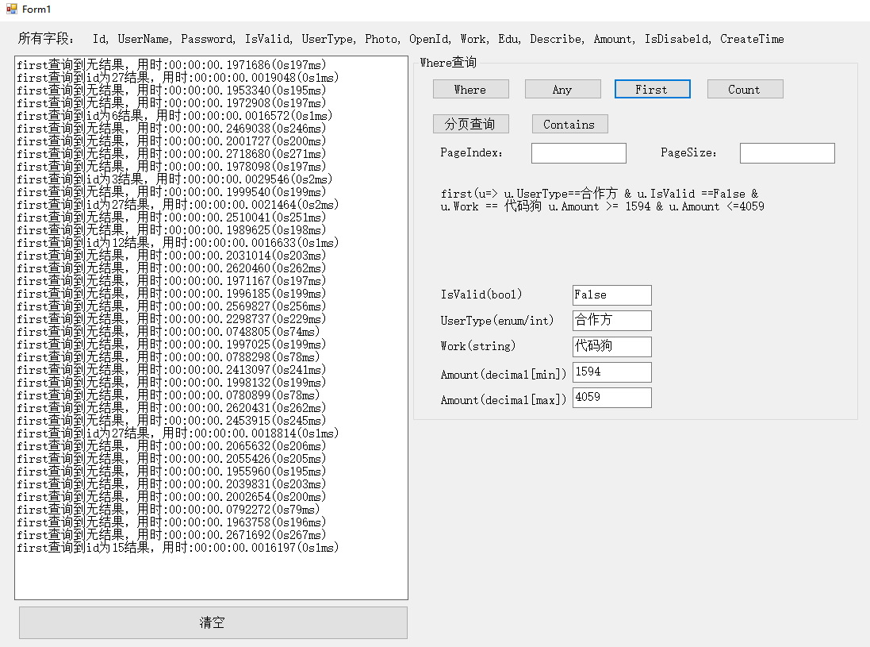Select log line 'id为3结果'
The width and height of the screenshot is (870, 647).
pyautogui.click(x=174, y=179)
